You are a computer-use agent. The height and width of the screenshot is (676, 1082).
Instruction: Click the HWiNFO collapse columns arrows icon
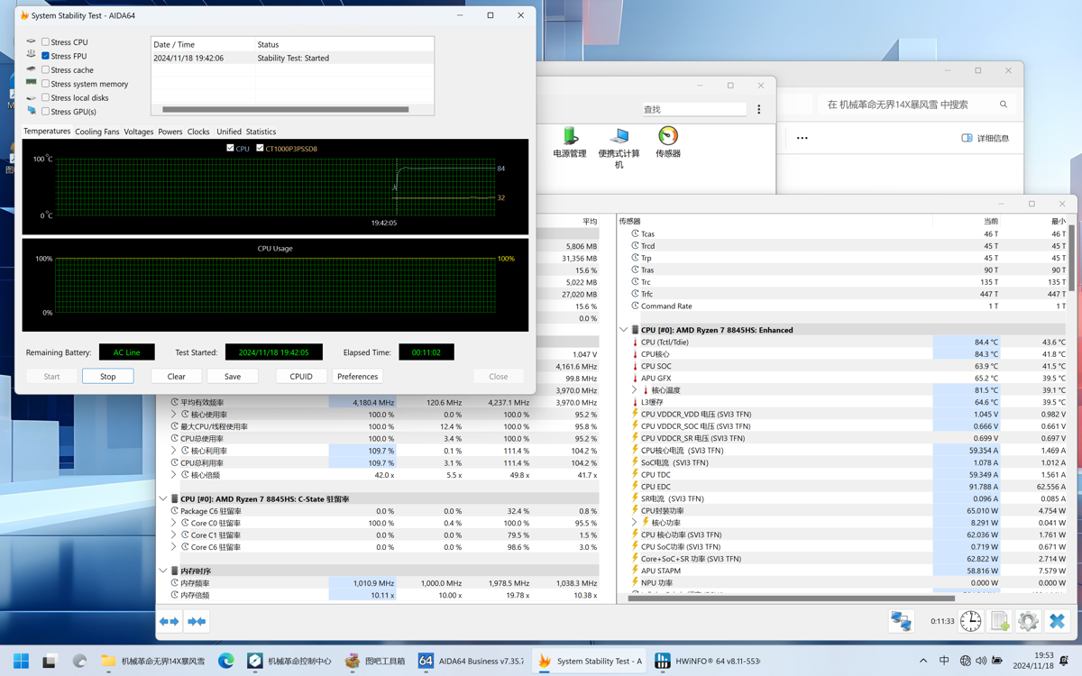197,621
